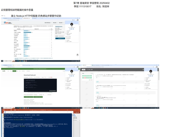The image size is (183, 137).
Task: Click dark blue button in UCAN sidebar card
Action: (60, 38)
